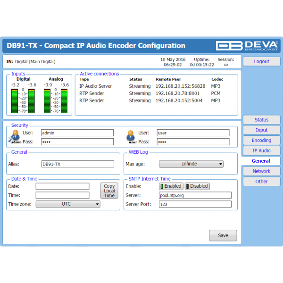283x283 pixels.
Task: Click the left Analog input level meter
Action: pyautogui.click(x=47, y=101)
